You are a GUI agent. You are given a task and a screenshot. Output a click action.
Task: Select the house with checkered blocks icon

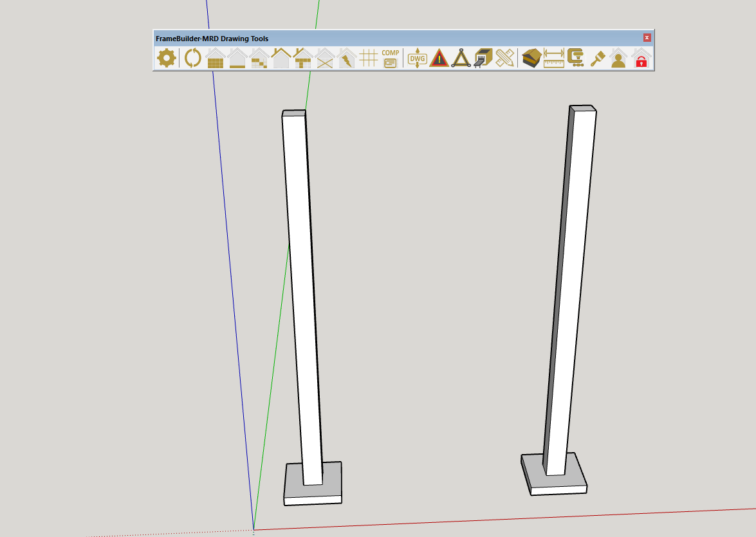(x=259, y=58)
